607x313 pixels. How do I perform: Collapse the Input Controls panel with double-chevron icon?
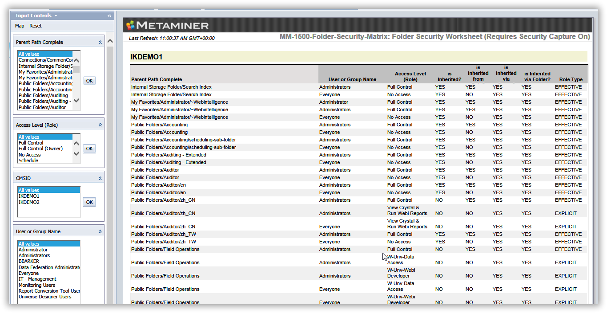point(109,16)
